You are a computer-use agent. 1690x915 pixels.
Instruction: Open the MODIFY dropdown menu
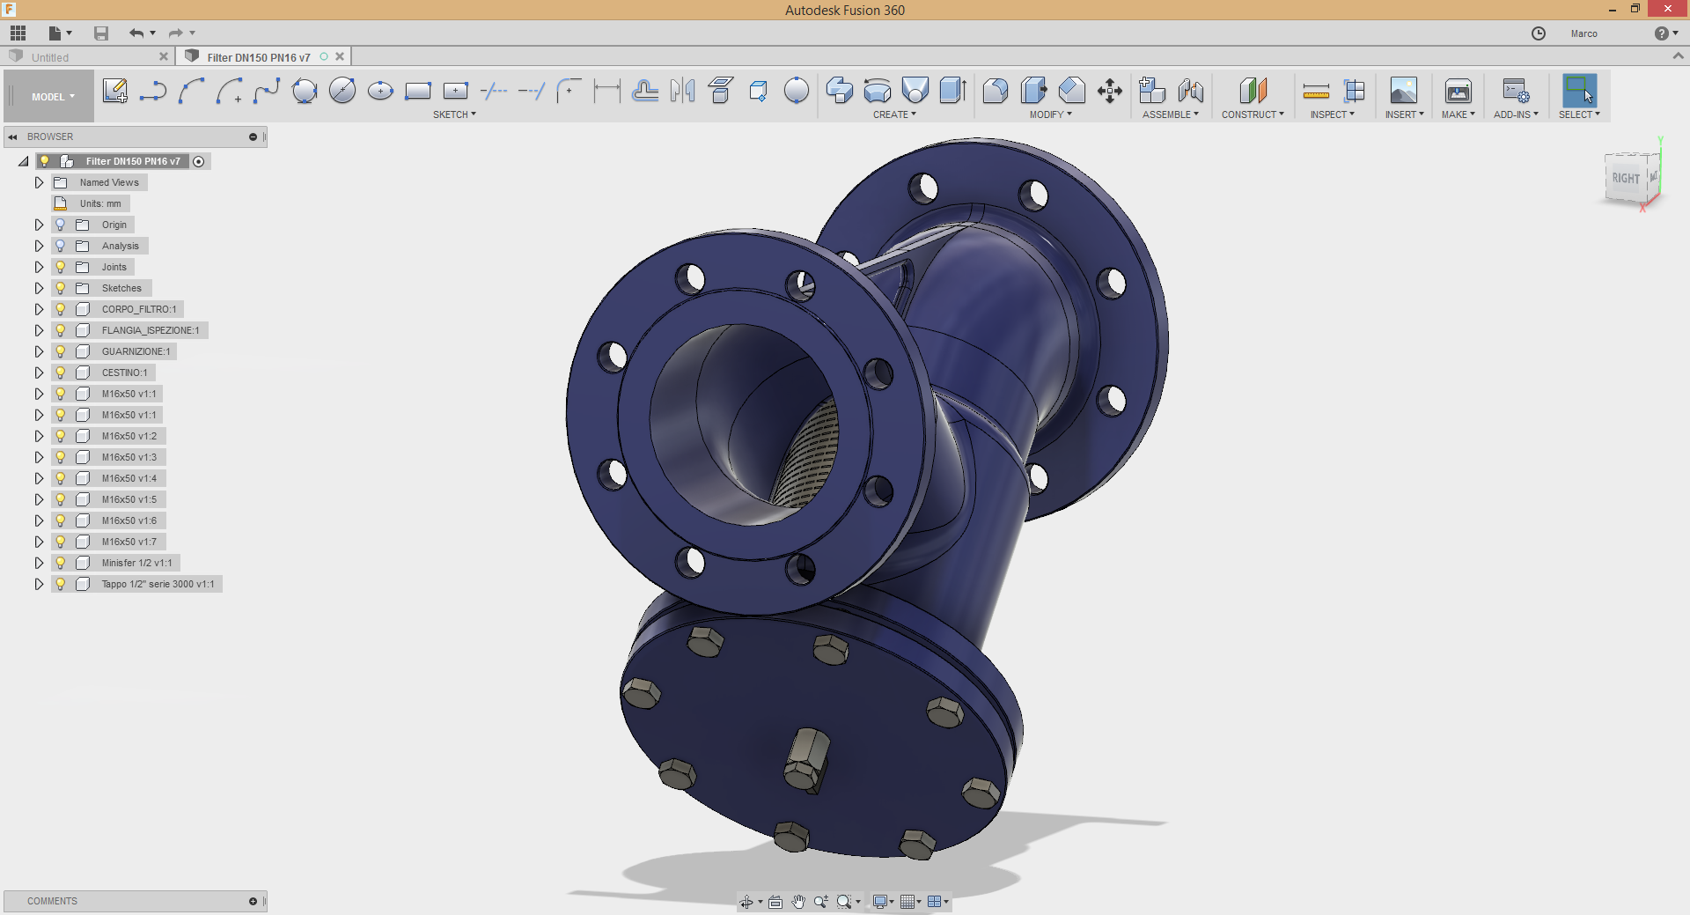point(1051,114)
